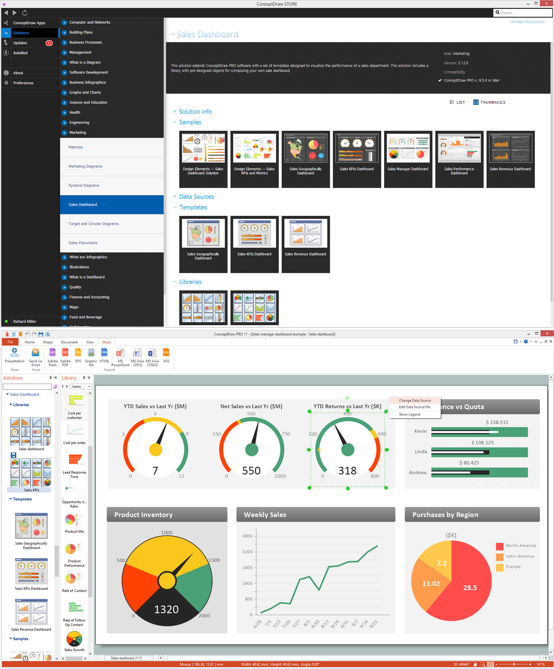The width and height of the screenshot is (554, 669).
Task: Click the back arrow in ConceptDraw STORE
Action: (x=6, y=13)
